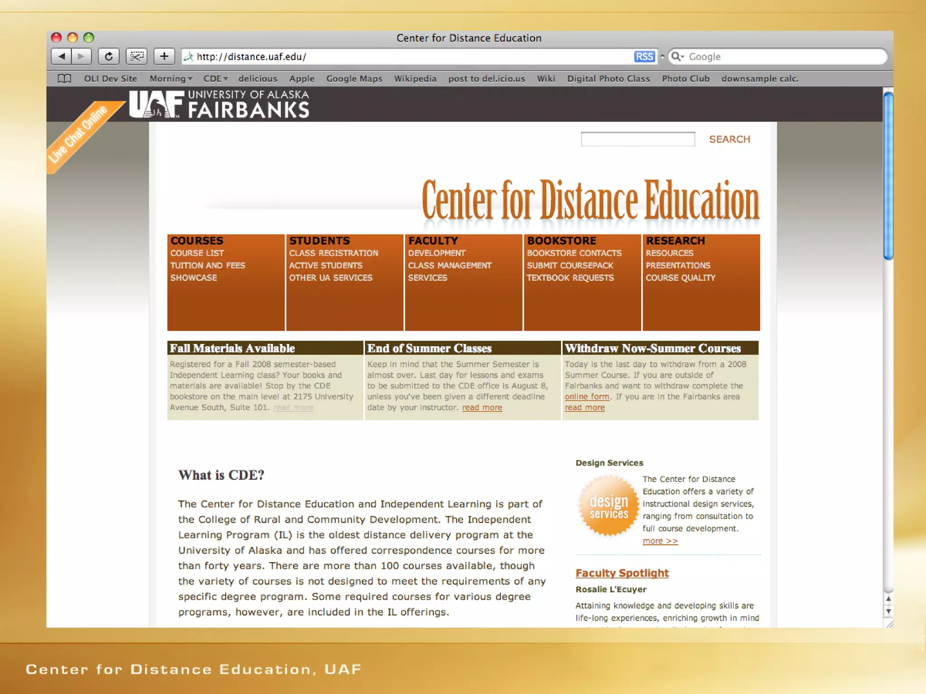
Task: Open the bookmarks book icon
Action: coord(65,79)
